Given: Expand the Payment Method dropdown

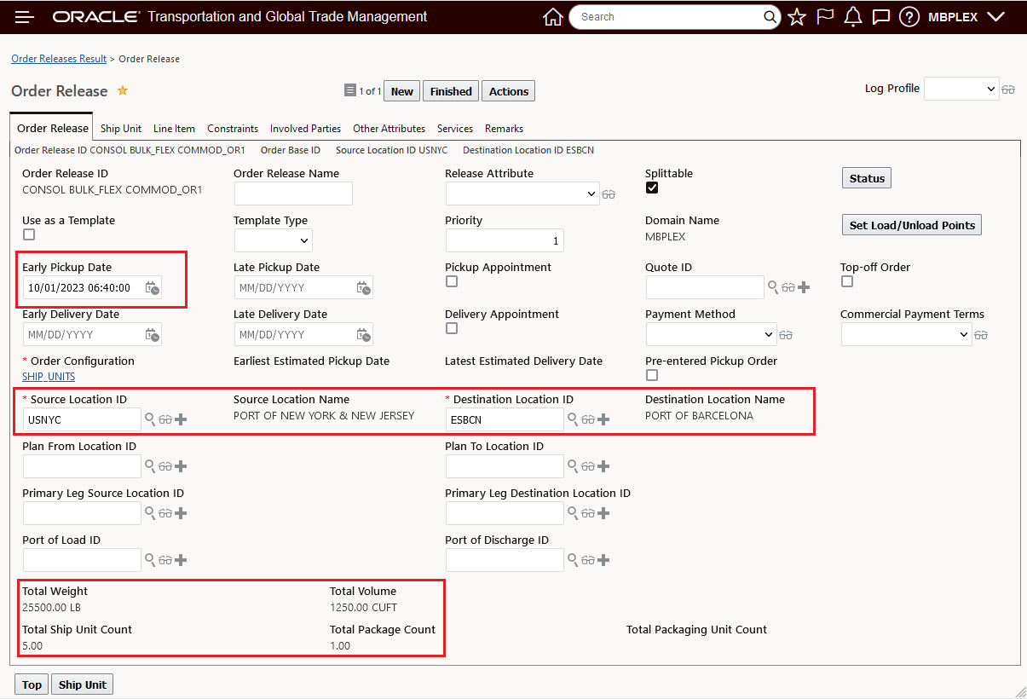Looking at the screenshot, I should click(711, 334).
